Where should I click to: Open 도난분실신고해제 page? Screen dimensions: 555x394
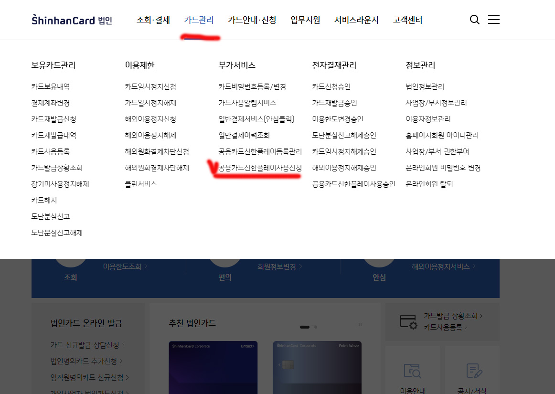click(57, 233)
